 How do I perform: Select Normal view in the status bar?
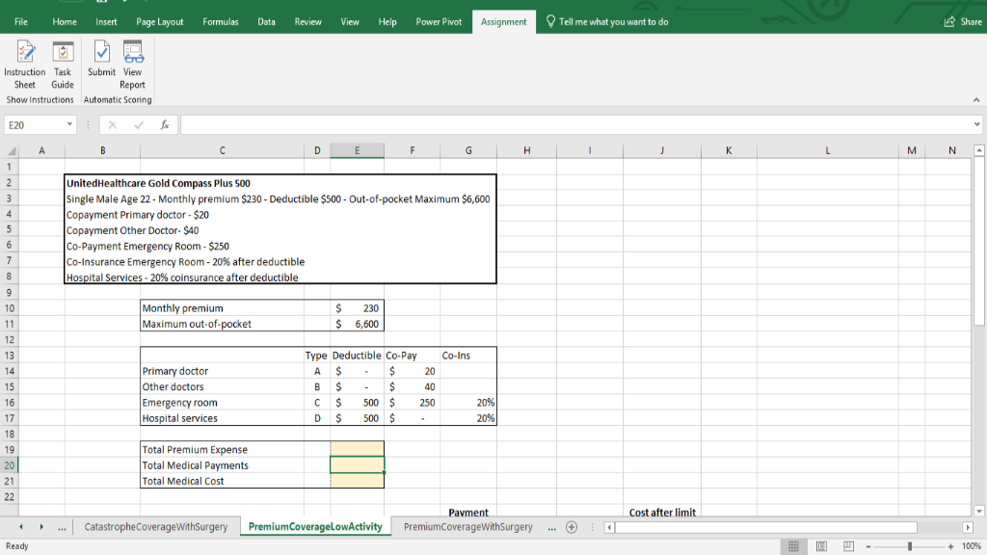(x=793, y=545)
